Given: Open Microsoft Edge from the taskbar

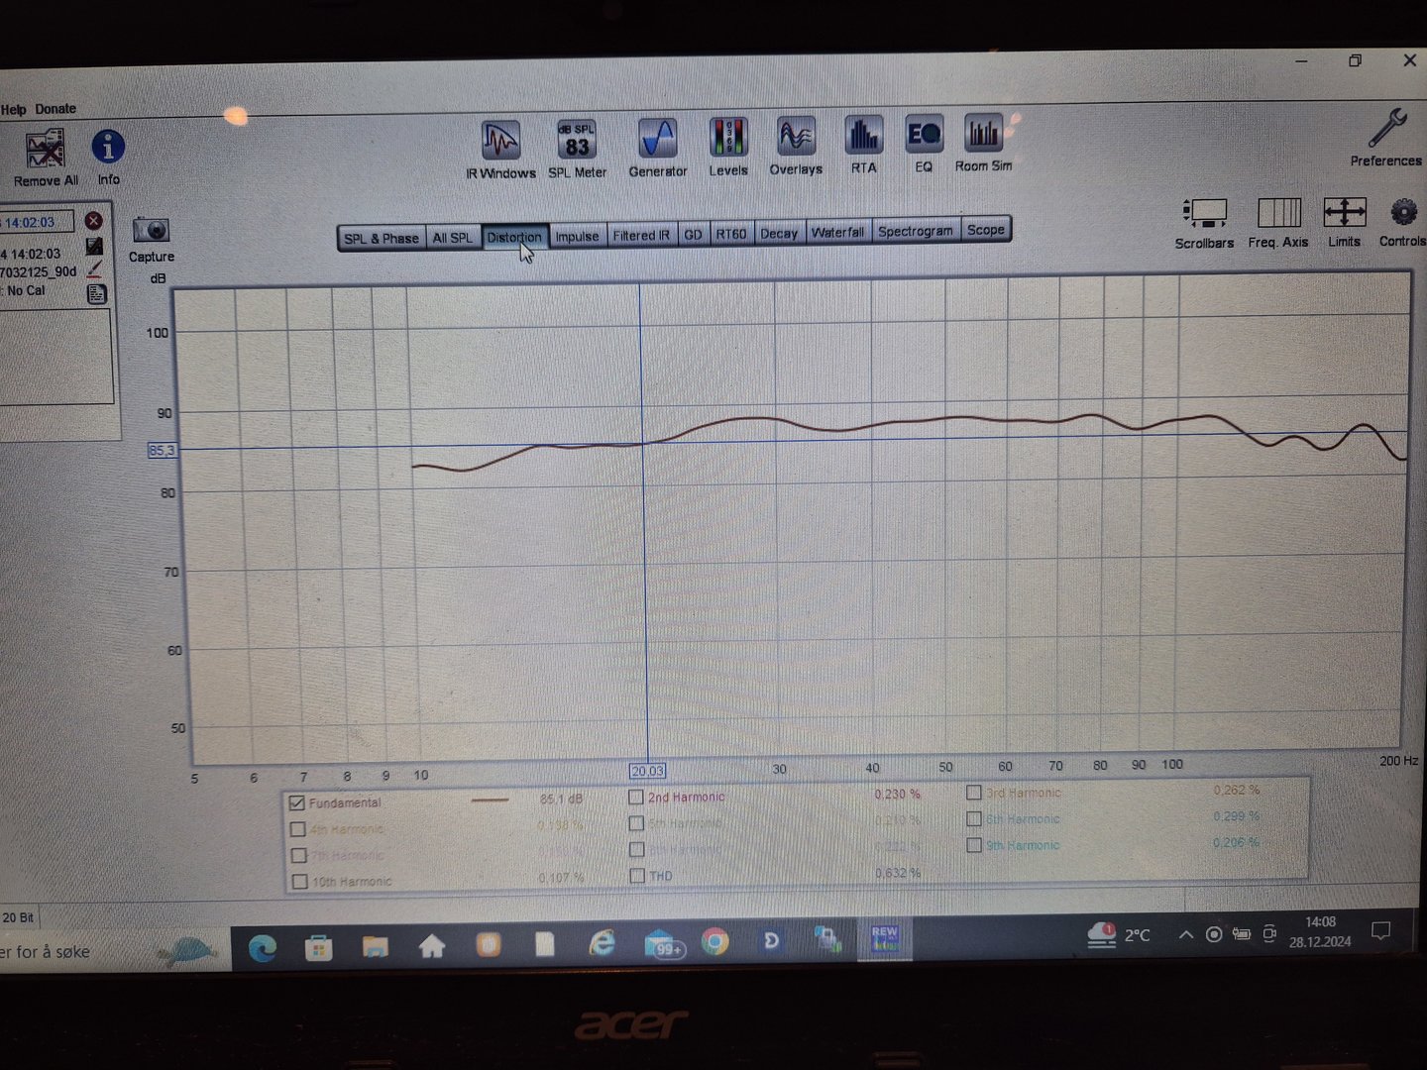Looking at the screenshot, I should (x=263, y=948).
